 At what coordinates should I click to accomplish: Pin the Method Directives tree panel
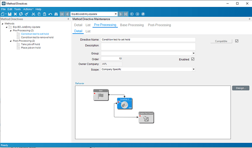point(68,19)
